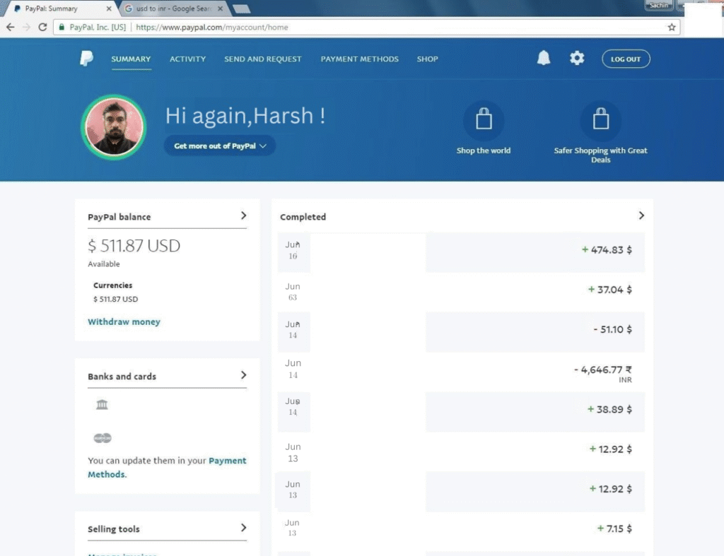Click the profile picture thumbnail
Image resolution: width=724 pixels, height=556 pixels.
114,127
